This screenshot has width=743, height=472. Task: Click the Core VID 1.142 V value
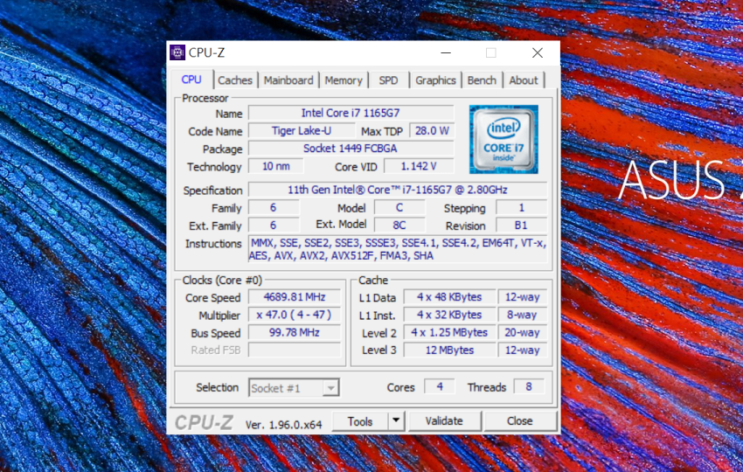click(419, 166)
